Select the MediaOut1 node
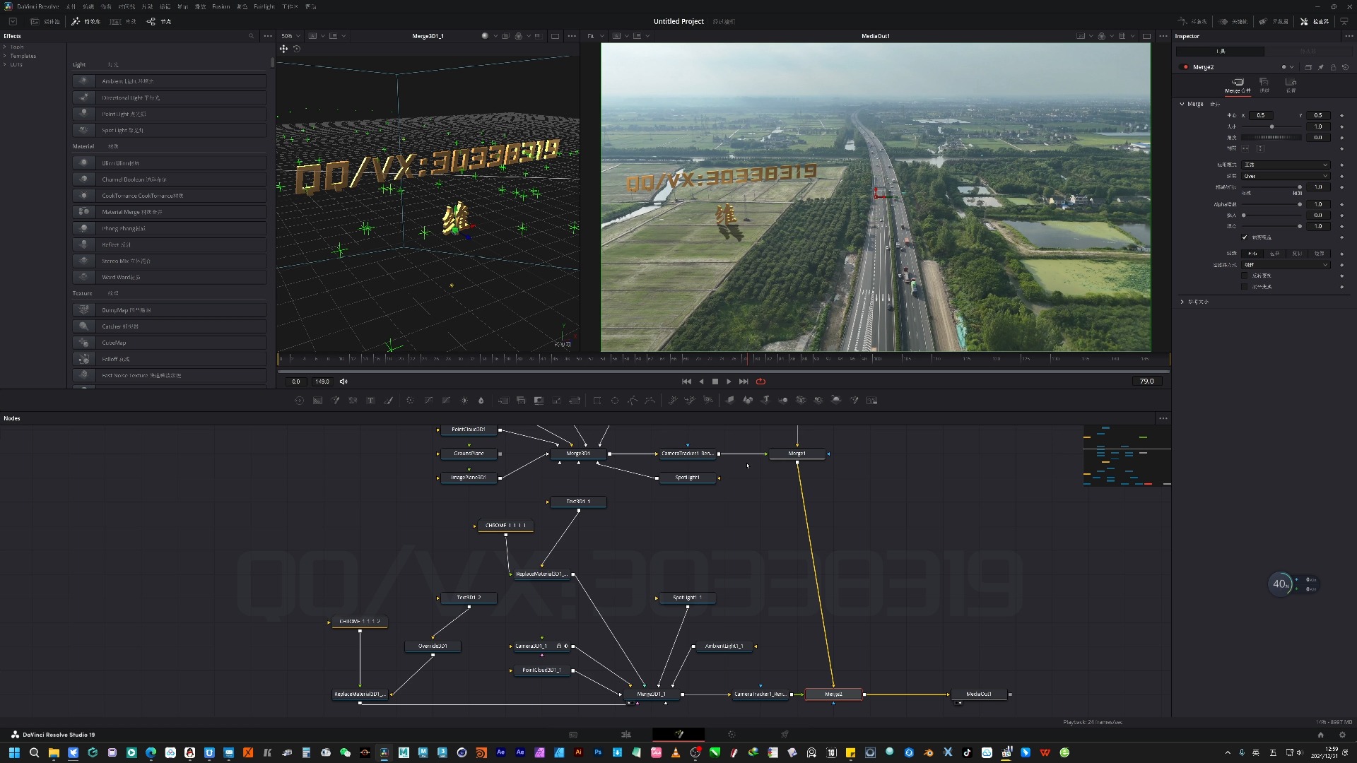 [x=979, y=694]
